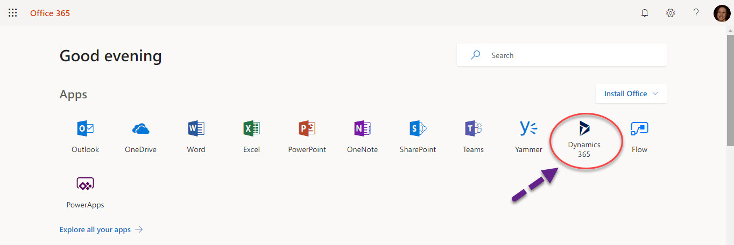Click the Office 365 header link
Screen dimensions: 734x245
(50, 13)
